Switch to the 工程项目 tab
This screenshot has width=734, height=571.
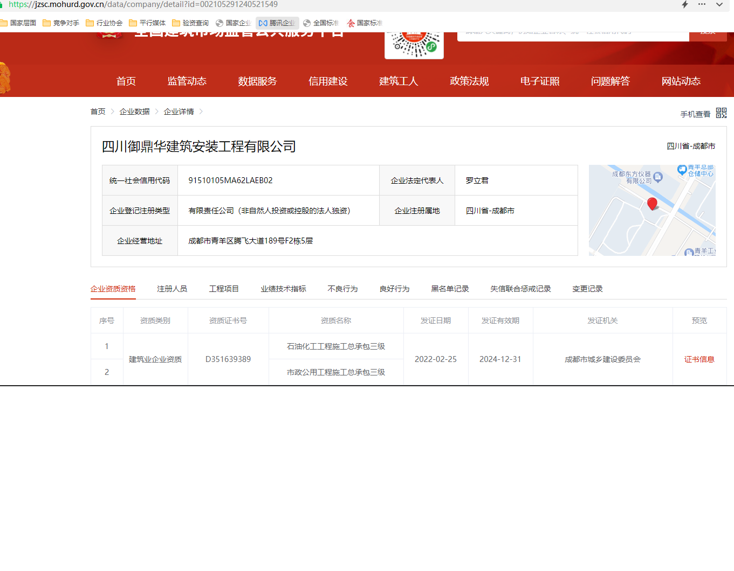coord(224,289)
